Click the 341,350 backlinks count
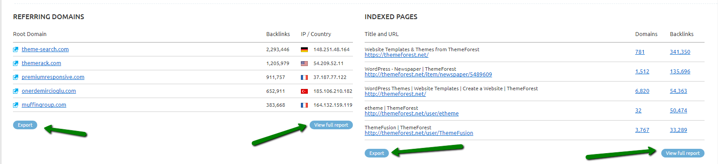This screenshot has width=718, height=164. pos(680,52)
